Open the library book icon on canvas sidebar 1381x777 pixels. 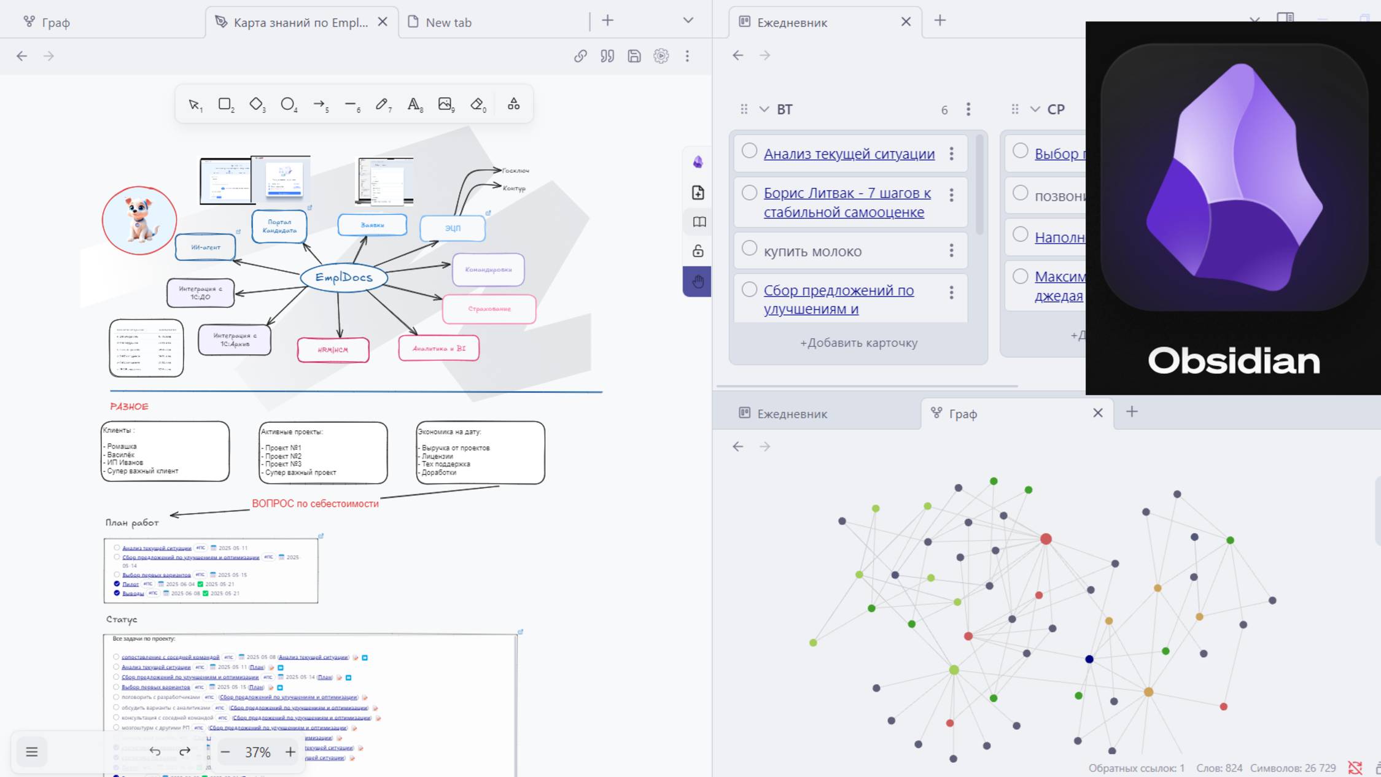click(698, 222)
